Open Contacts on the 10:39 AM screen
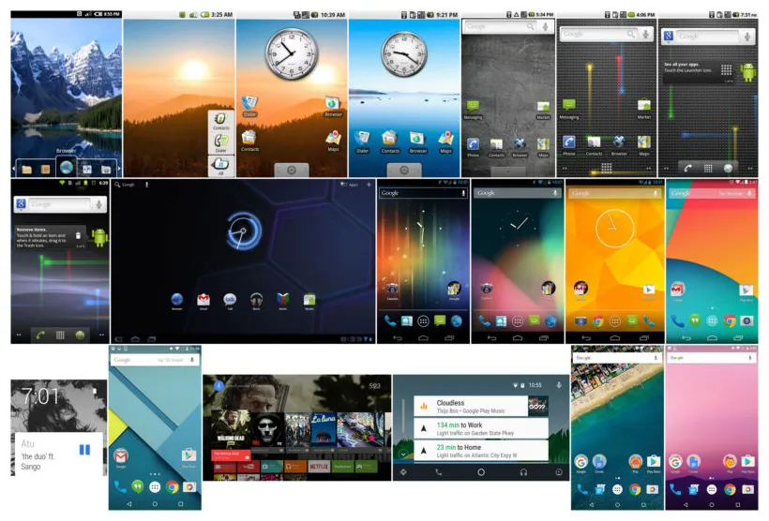This screenshot has width=769, height=521. 249,141
